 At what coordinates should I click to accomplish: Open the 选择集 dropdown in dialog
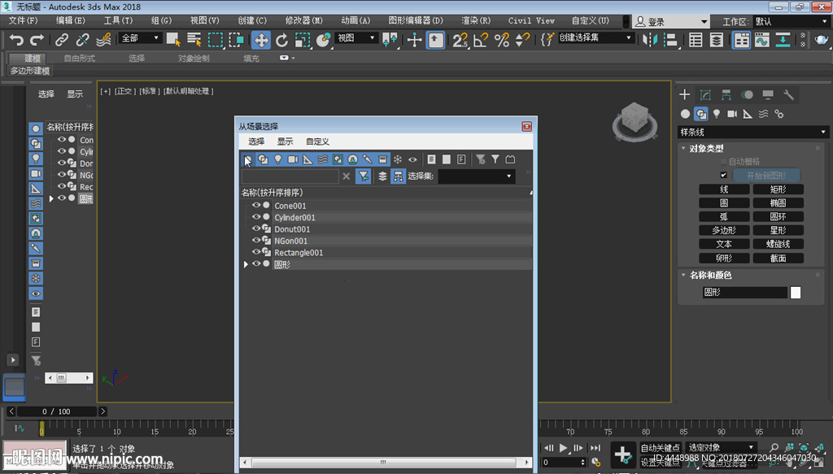pyautogui.click(x=476, y=176)
